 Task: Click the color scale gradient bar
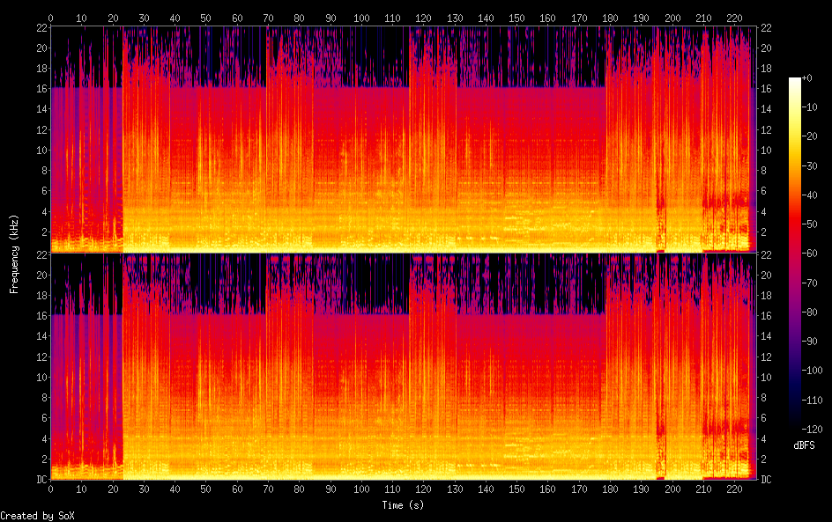tap(794, 254)
